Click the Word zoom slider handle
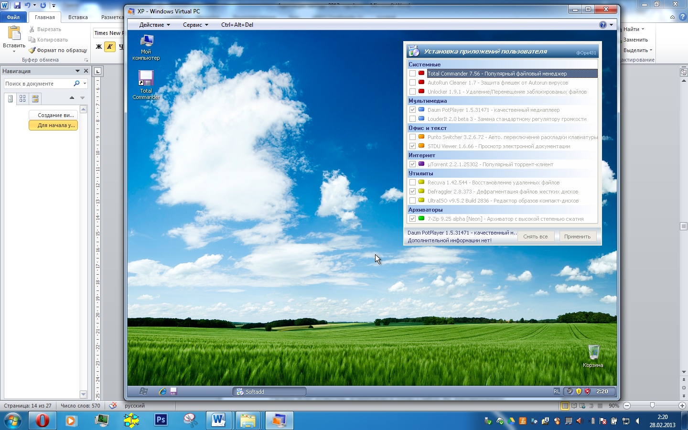This screenshot has width=688, height=430. coord(652,406)
